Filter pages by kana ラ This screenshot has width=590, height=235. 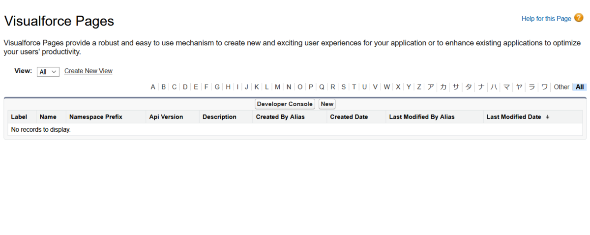[531, 87]
